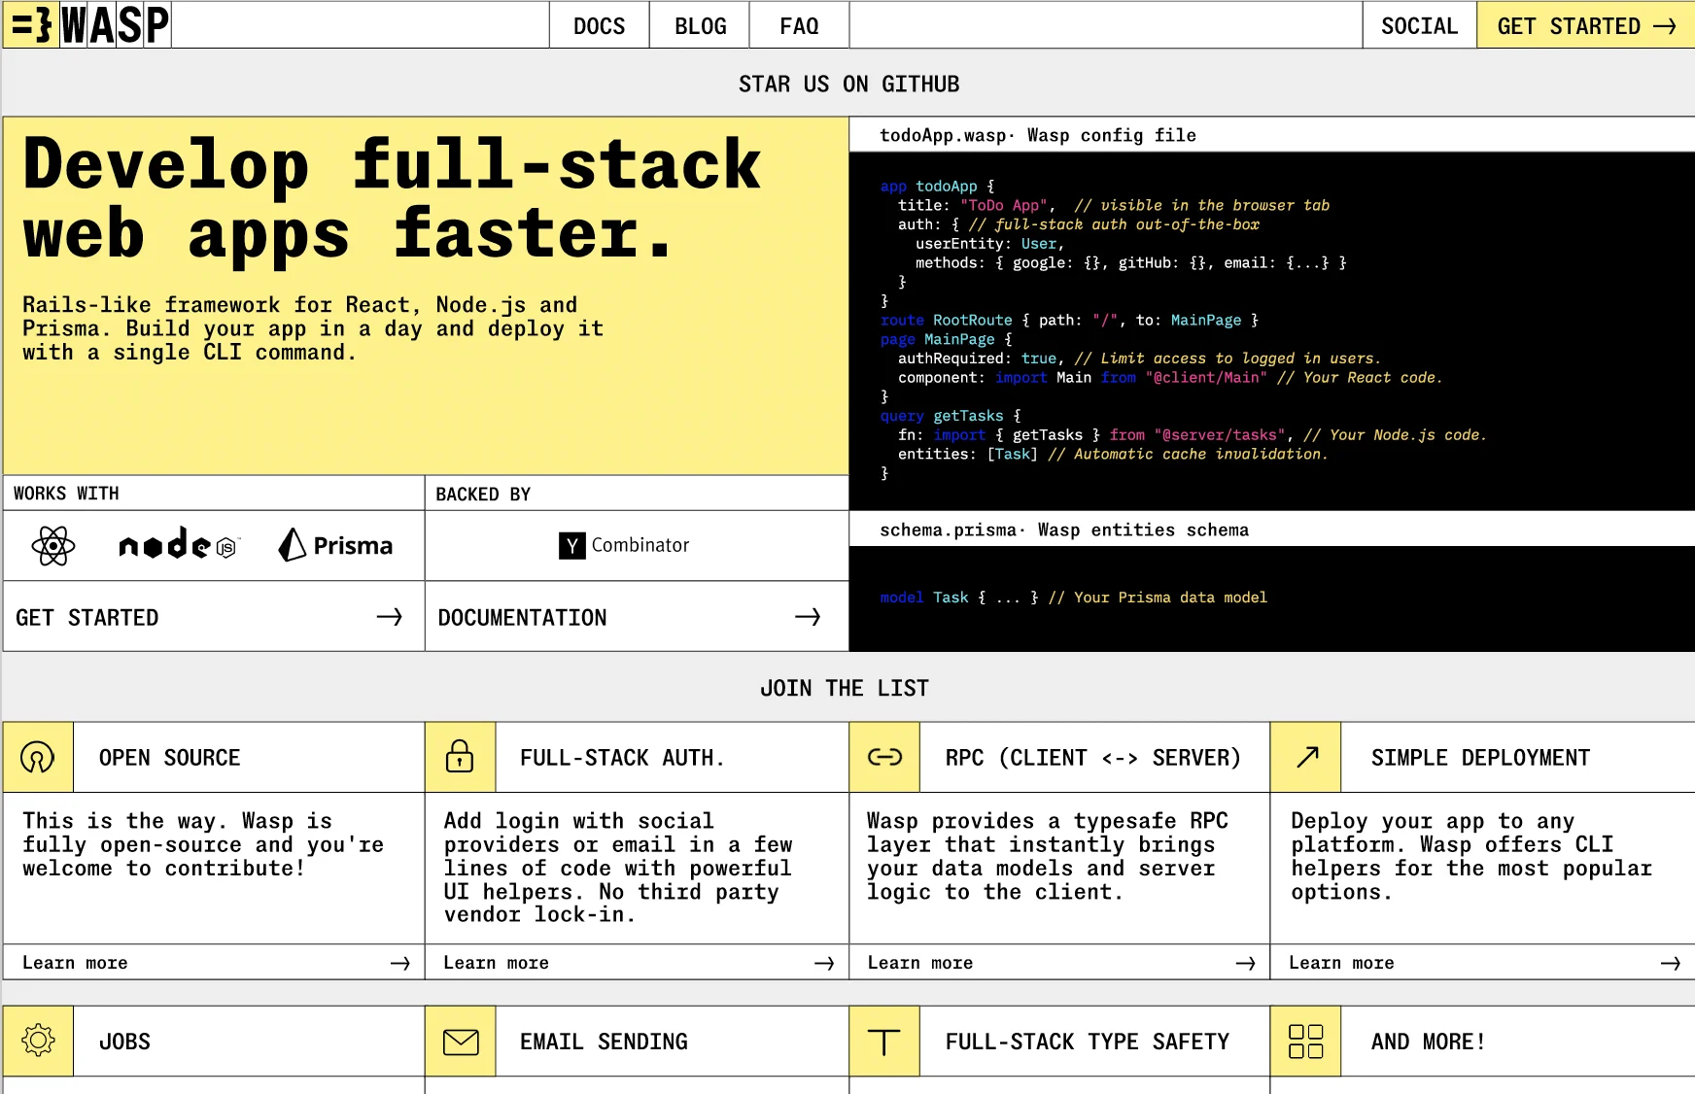Click the Email Sending envelope icon
1695x1094 pixels.
pos(460,1041)
